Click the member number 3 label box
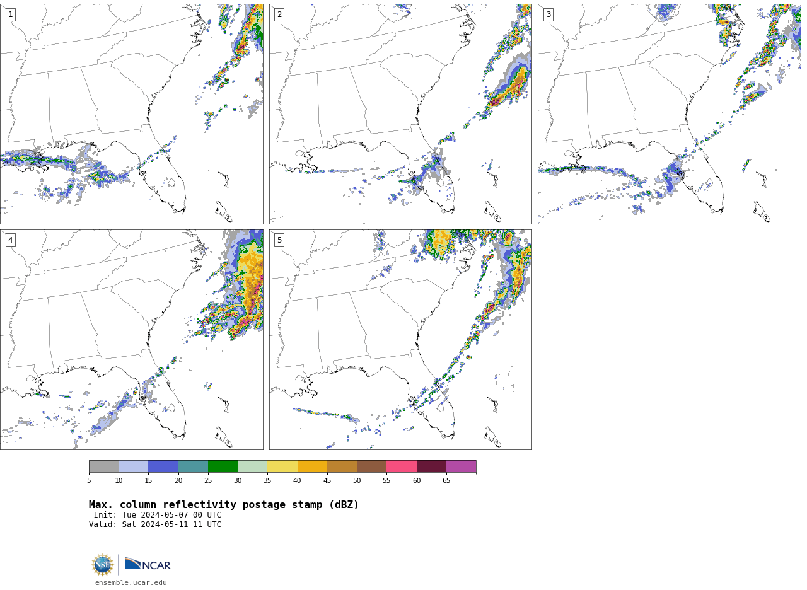This screenshot has width=807, height=590. pyautogui.click(x=549, y=14)
